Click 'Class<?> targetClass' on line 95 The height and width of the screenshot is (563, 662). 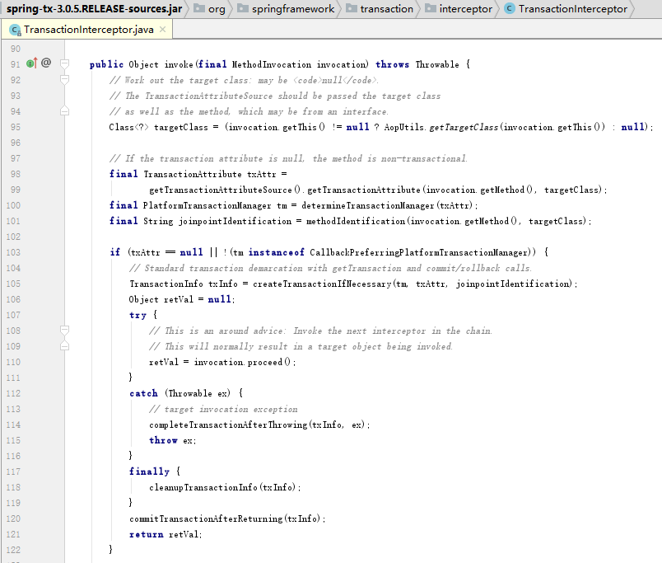pyautogui.click(x=158, y=127)
